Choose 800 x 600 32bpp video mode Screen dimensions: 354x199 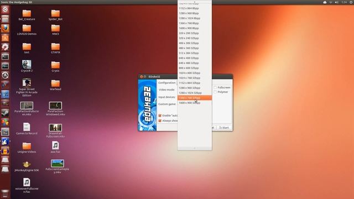[195, 68]
